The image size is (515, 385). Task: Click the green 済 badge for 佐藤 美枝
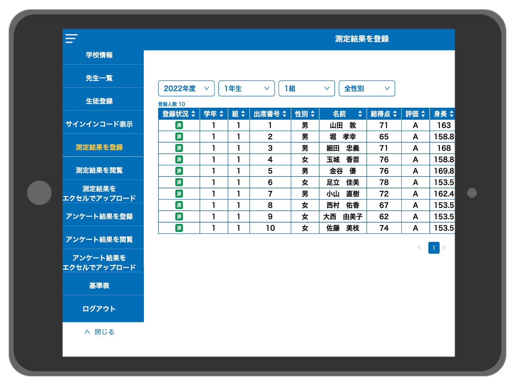179,228
